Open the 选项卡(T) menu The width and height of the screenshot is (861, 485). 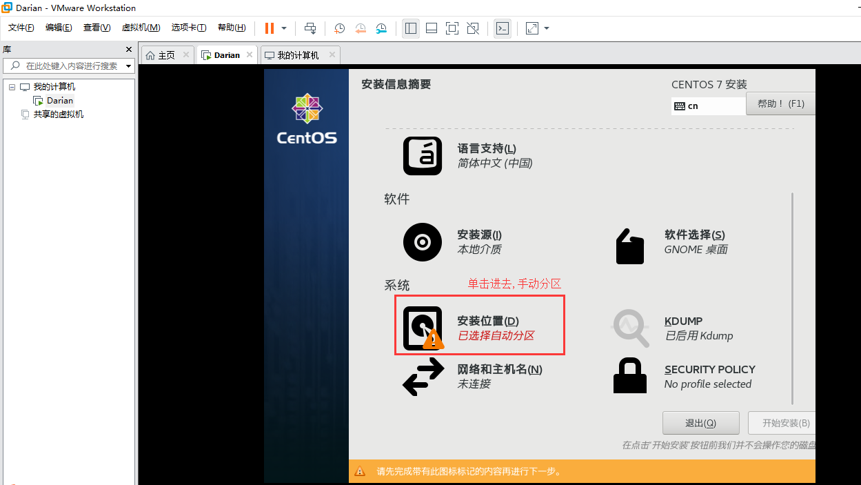coord(188,28)
